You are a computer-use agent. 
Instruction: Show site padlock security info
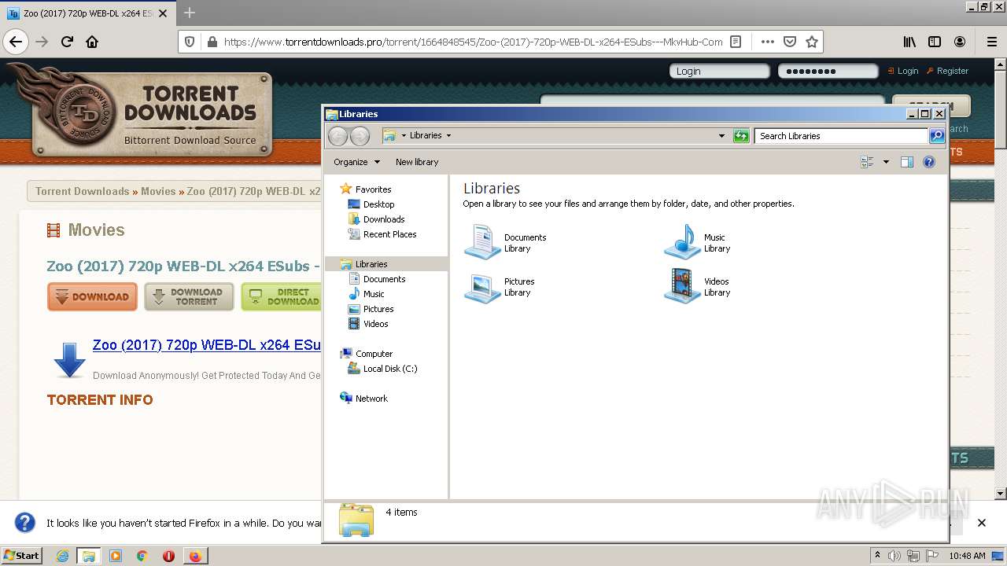coord(211,42)
